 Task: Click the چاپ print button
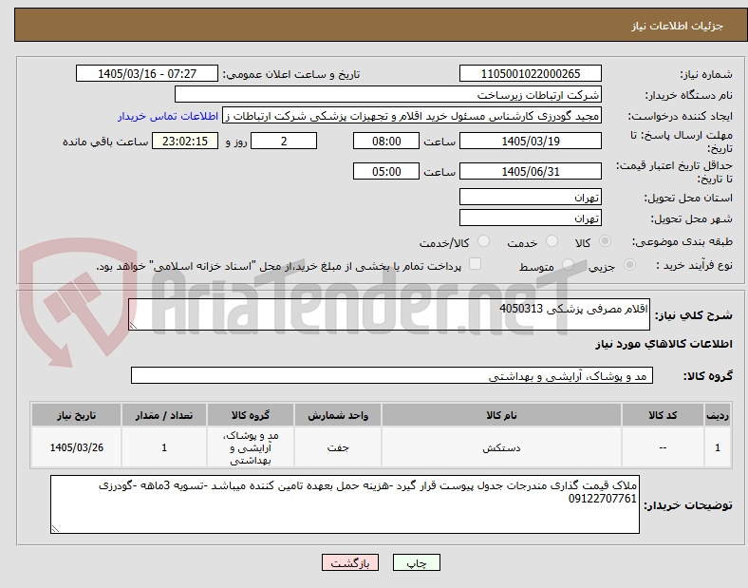coord(417,562)
